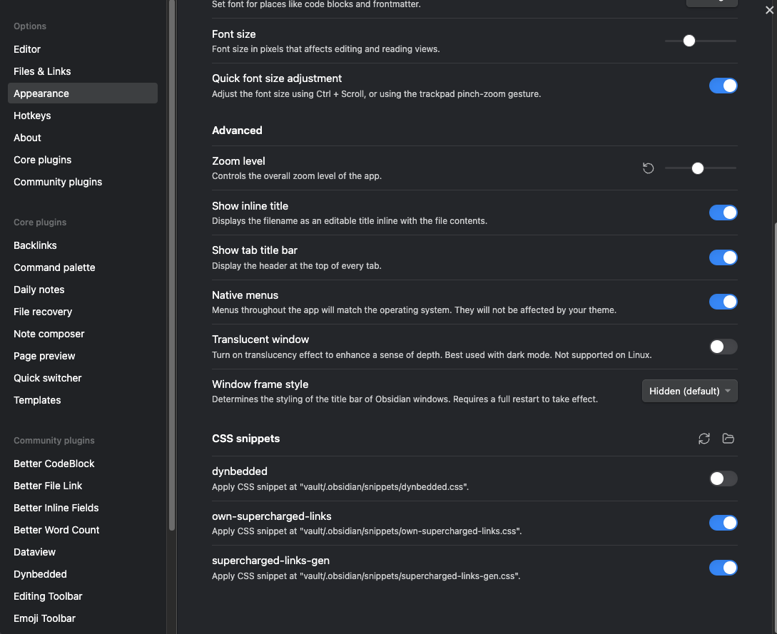The width and height of the screenshot is (777, 634).
Task: Click the Zoom level slider knob
Action: (x=698, y=168)
